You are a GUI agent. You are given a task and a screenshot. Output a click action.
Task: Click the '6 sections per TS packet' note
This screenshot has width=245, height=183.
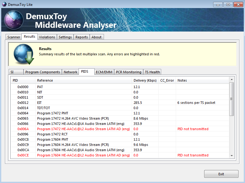196,103
